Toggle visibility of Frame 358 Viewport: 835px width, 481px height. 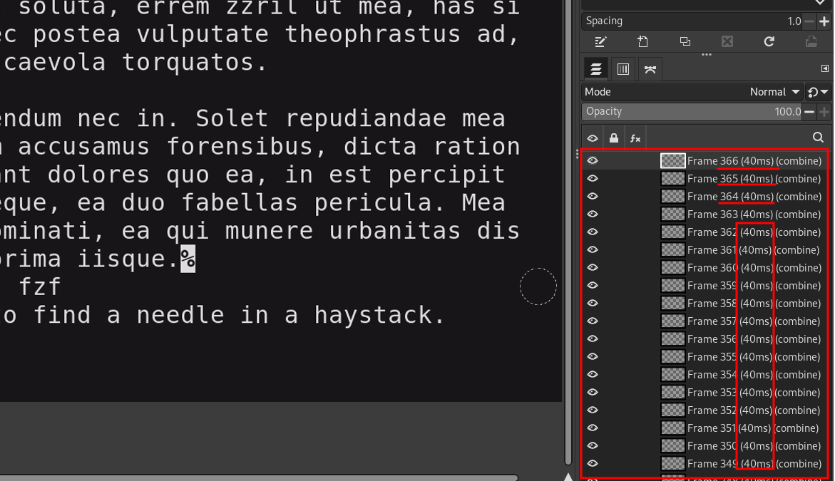click(593, 303)
